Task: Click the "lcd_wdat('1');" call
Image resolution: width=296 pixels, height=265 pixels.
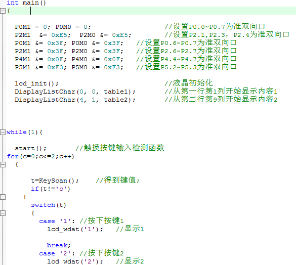Action: click(75, 229)
